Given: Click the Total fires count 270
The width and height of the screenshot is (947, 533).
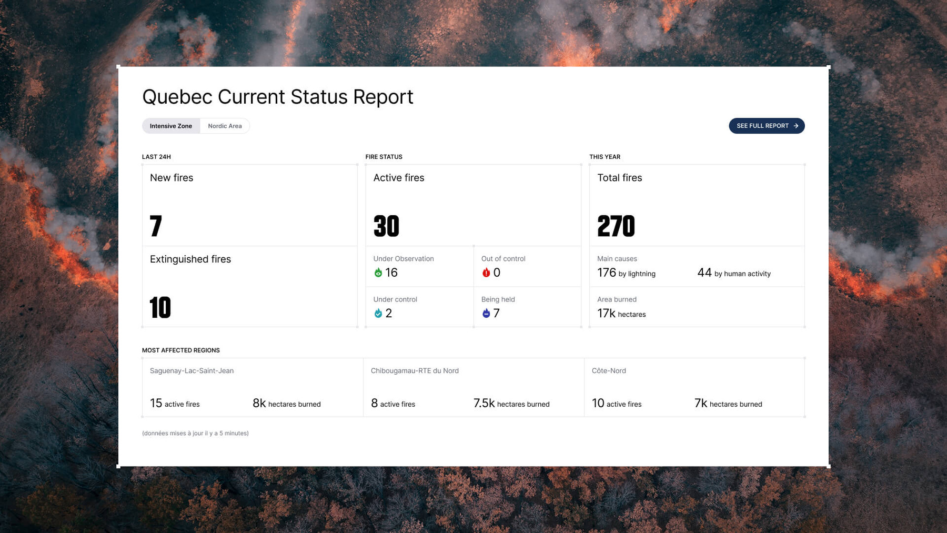Looking at the screenshot, I should point(616,226).
